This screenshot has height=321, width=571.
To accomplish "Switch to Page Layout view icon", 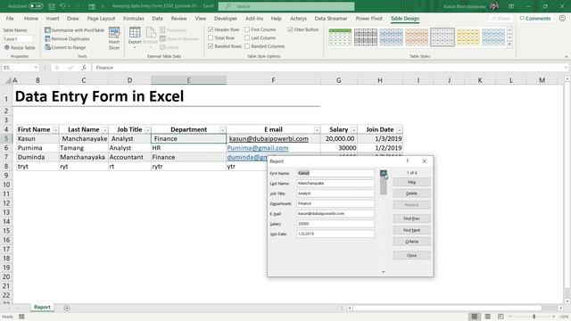I will [488, 317].
